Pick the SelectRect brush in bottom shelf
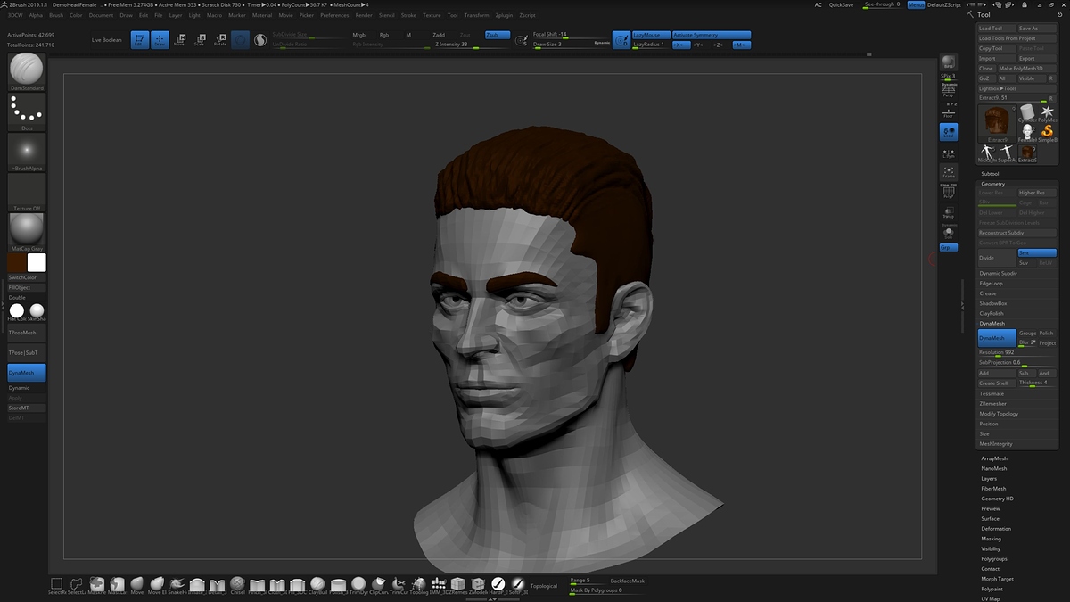 coord(56,583)
